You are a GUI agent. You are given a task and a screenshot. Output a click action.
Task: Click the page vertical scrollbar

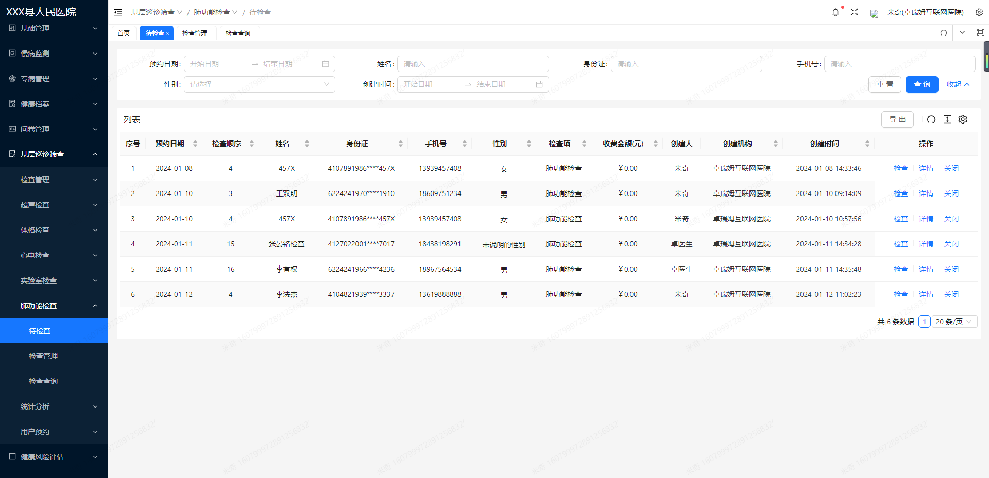[986, 56]
